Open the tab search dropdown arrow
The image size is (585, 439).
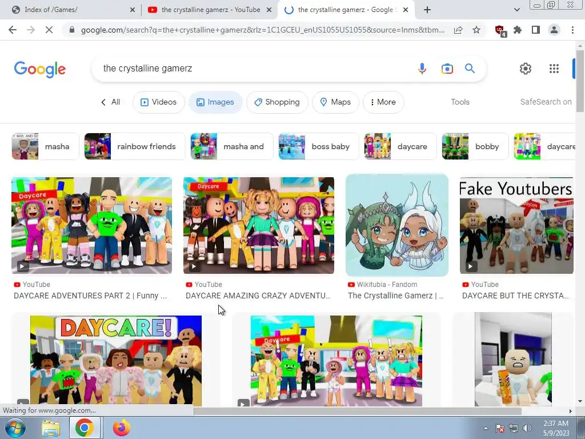click(x=516, y=10)
